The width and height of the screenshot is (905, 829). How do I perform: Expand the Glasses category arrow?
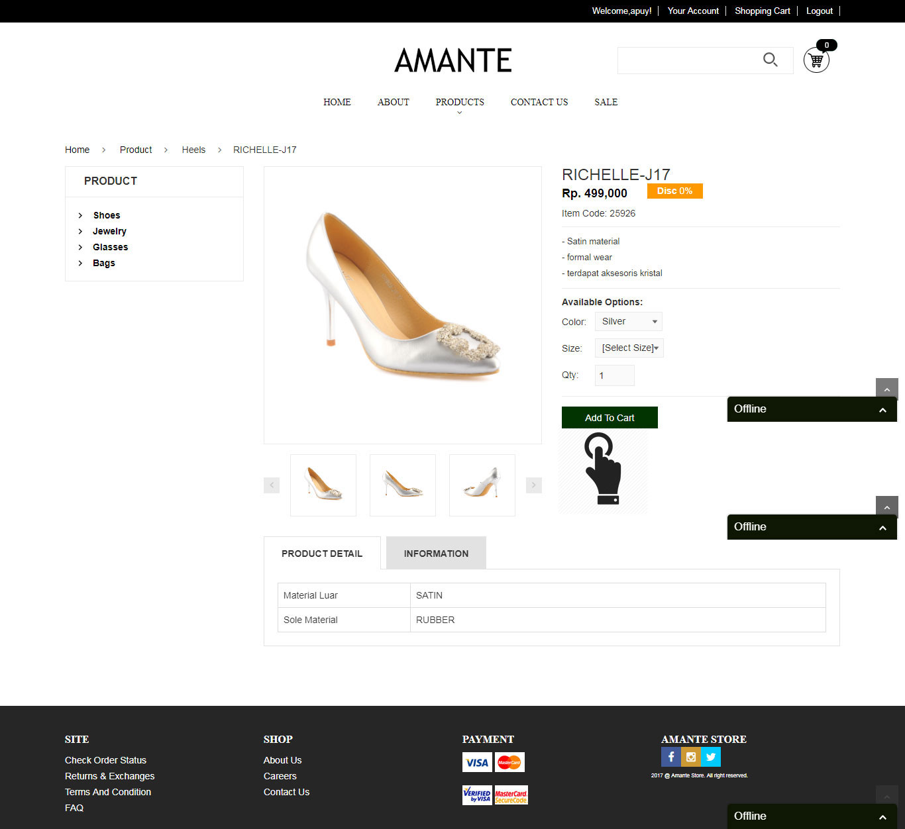coord(80,247)
